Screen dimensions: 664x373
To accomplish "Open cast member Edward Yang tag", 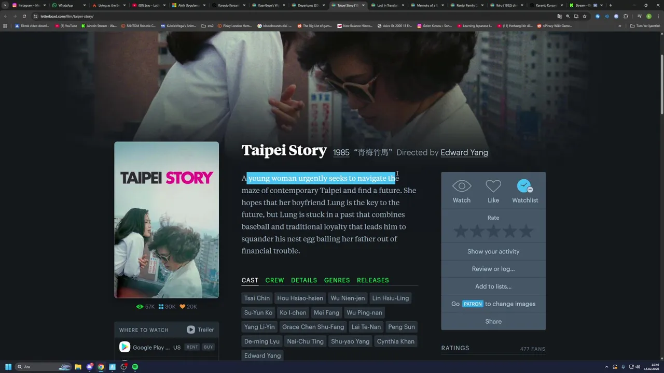I will [x=262, y=355].
